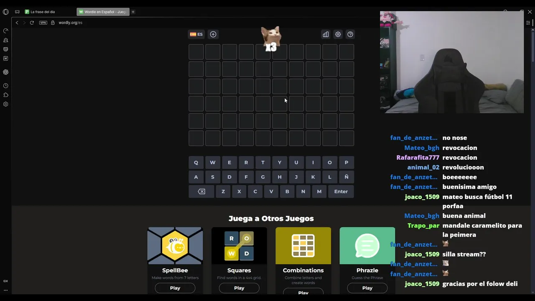Click the L key on the keyboard

(x=330, y=177)
